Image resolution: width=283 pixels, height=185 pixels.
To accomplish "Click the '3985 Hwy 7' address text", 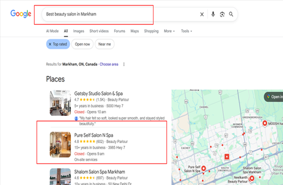I will coord(117,147).
